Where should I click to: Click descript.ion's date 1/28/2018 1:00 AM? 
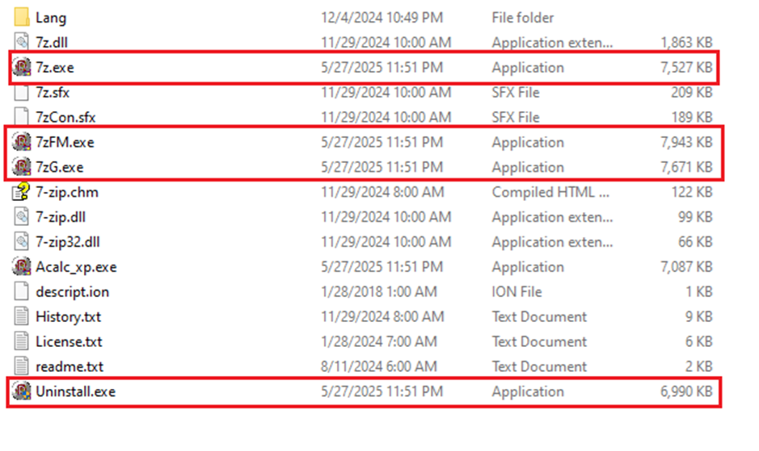tap(379, 292)
